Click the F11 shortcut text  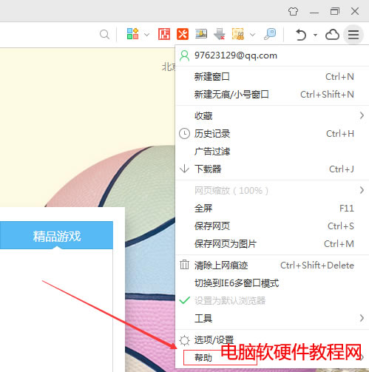(x=347, y=209)
